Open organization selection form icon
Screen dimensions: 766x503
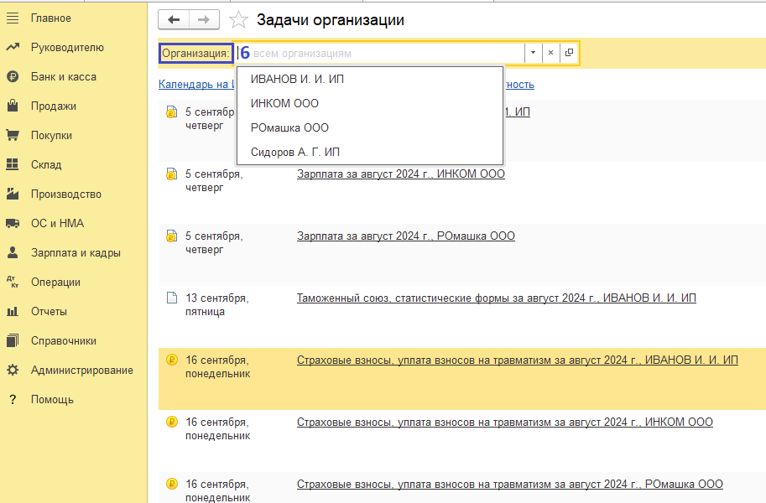pos(569,53)
